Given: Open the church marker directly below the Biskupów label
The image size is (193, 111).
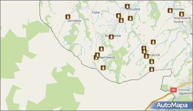Looking at the screenshot, I should pyautogui.click(x=130, y=18).
